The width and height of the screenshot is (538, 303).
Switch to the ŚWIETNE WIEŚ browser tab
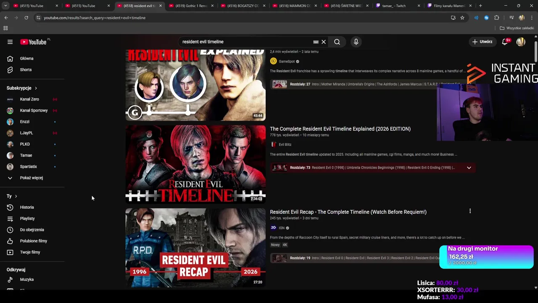346,6
